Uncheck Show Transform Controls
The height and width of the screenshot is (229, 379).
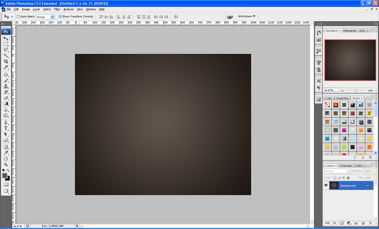[x=60, y=16]
